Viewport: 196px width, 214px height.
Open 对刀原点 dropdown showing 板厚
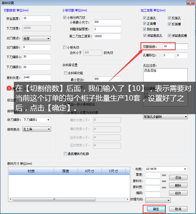point(36,38)
